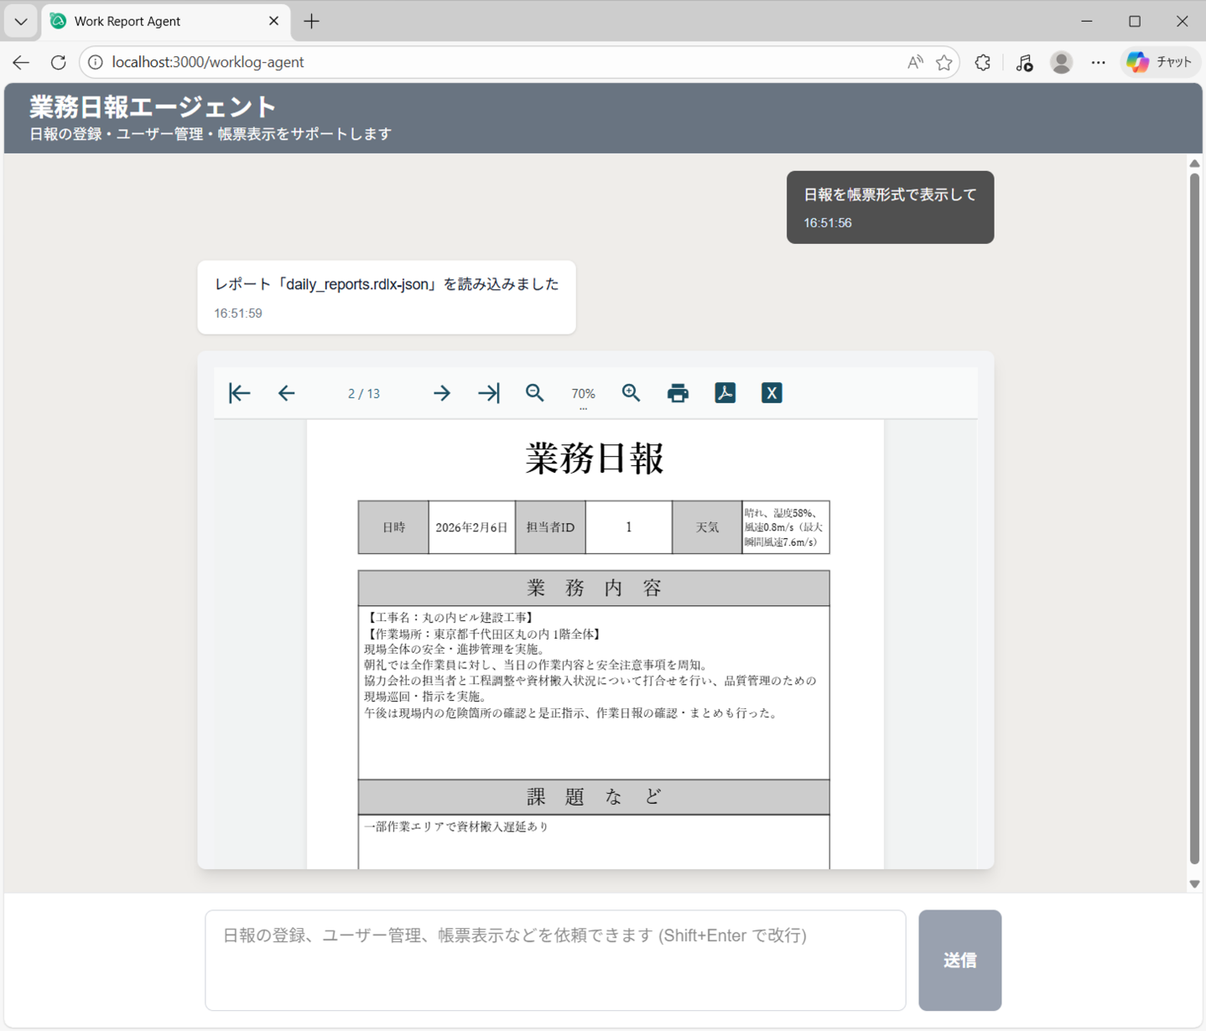The width and height of the screenshot is (1206, 1031).
Task: Go to the previous report page
Action: pyautogui.click(x=286, y=392)
